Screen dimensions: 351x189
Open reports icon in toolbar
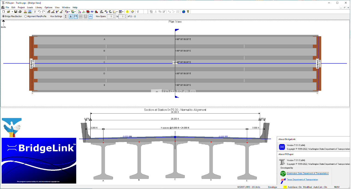pos(120,12)
